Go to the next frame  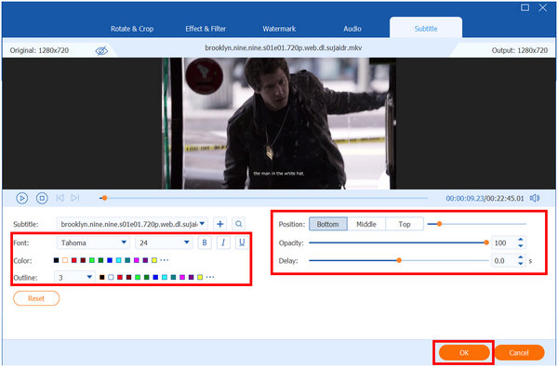coord(74,198)
